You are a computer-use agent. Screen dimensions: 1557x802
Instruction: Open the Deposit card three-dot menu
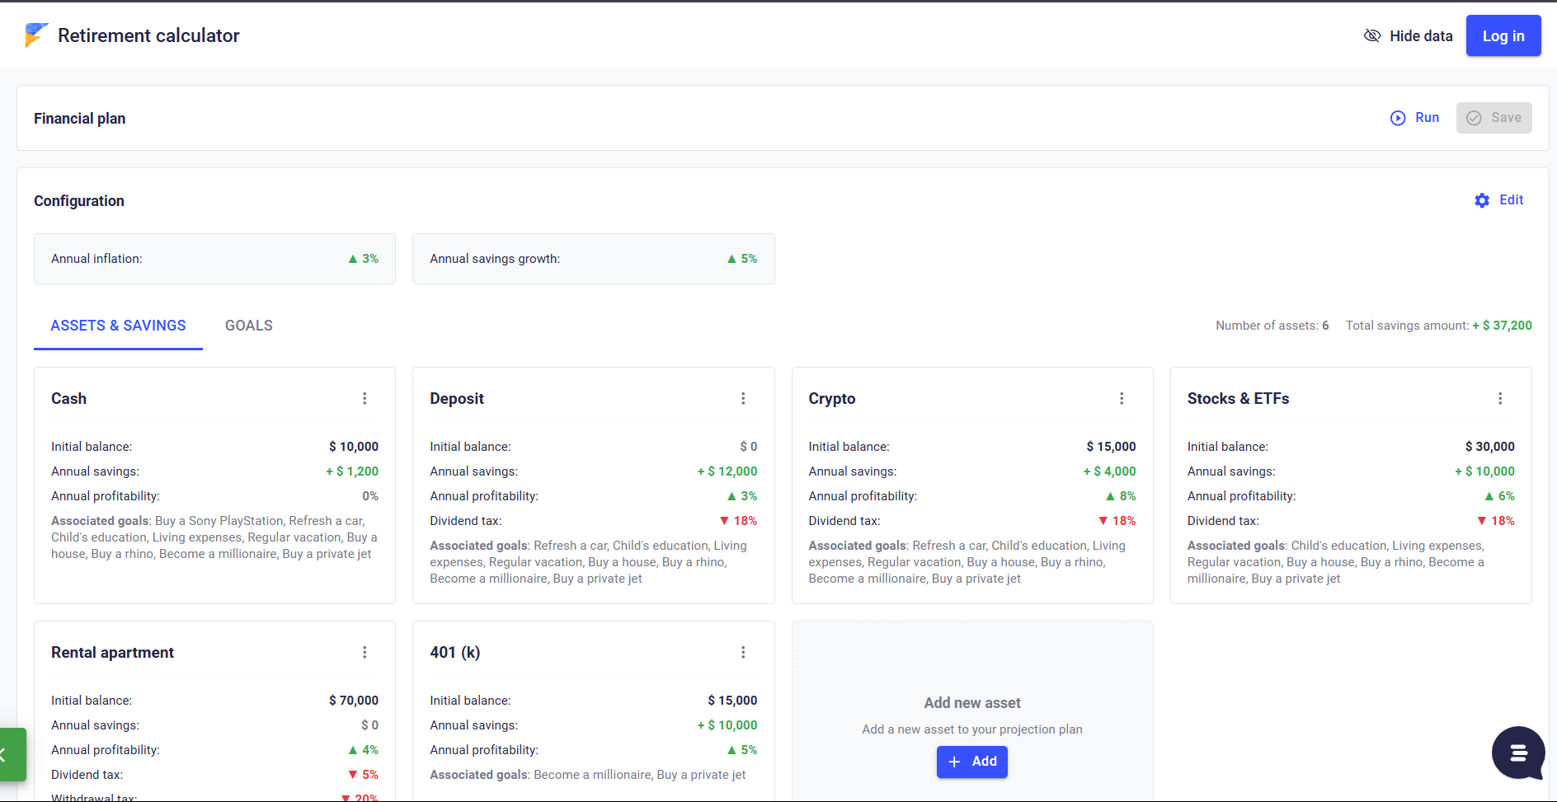743,399
